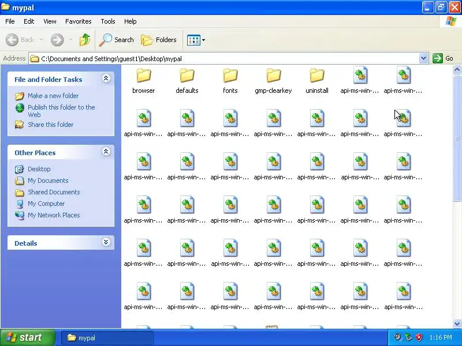The height and width of the screenshot is (346, 462).
Task: Open Shared Documents link
Action: click(54, 192)
